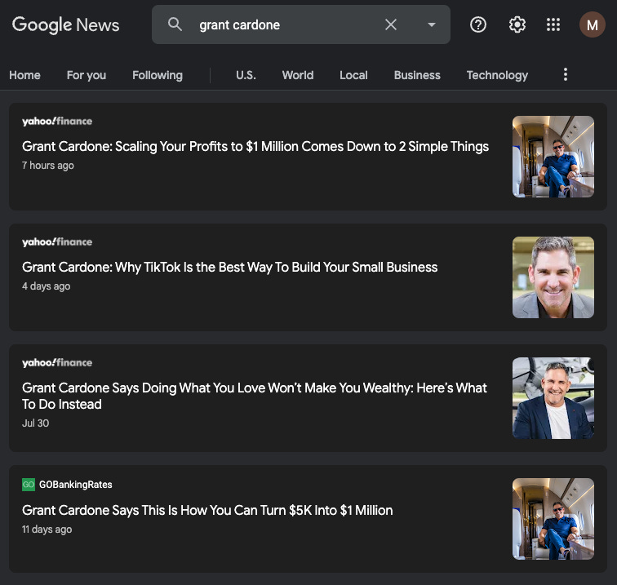
Task: Open the Help question mark icon
Action: [478, 24]
